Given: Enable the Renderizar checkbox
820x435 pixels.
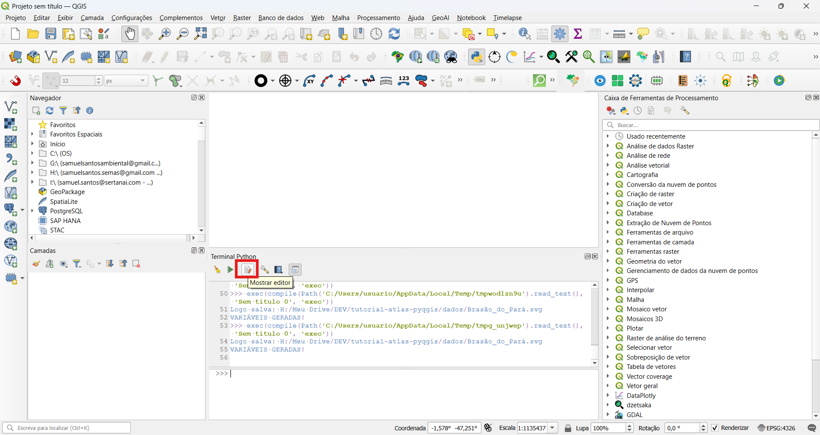Looking at the screenshot, I should [x=715, y=428].
